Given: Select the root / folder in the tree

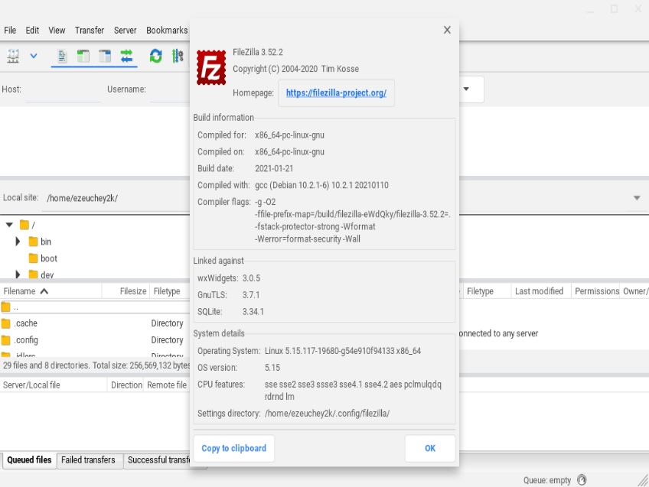Looking at the screenshot, I should pos(28,225).
